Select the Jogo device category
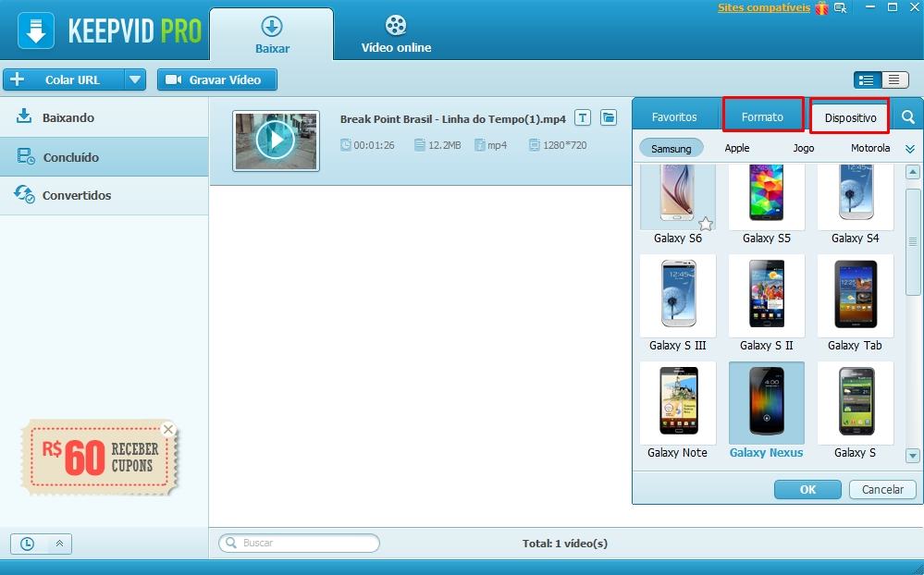 (803, 148)
